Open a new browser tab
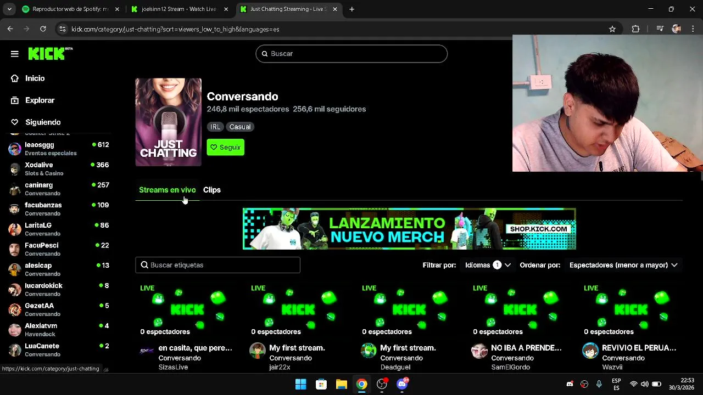 [x=352, y=9]
